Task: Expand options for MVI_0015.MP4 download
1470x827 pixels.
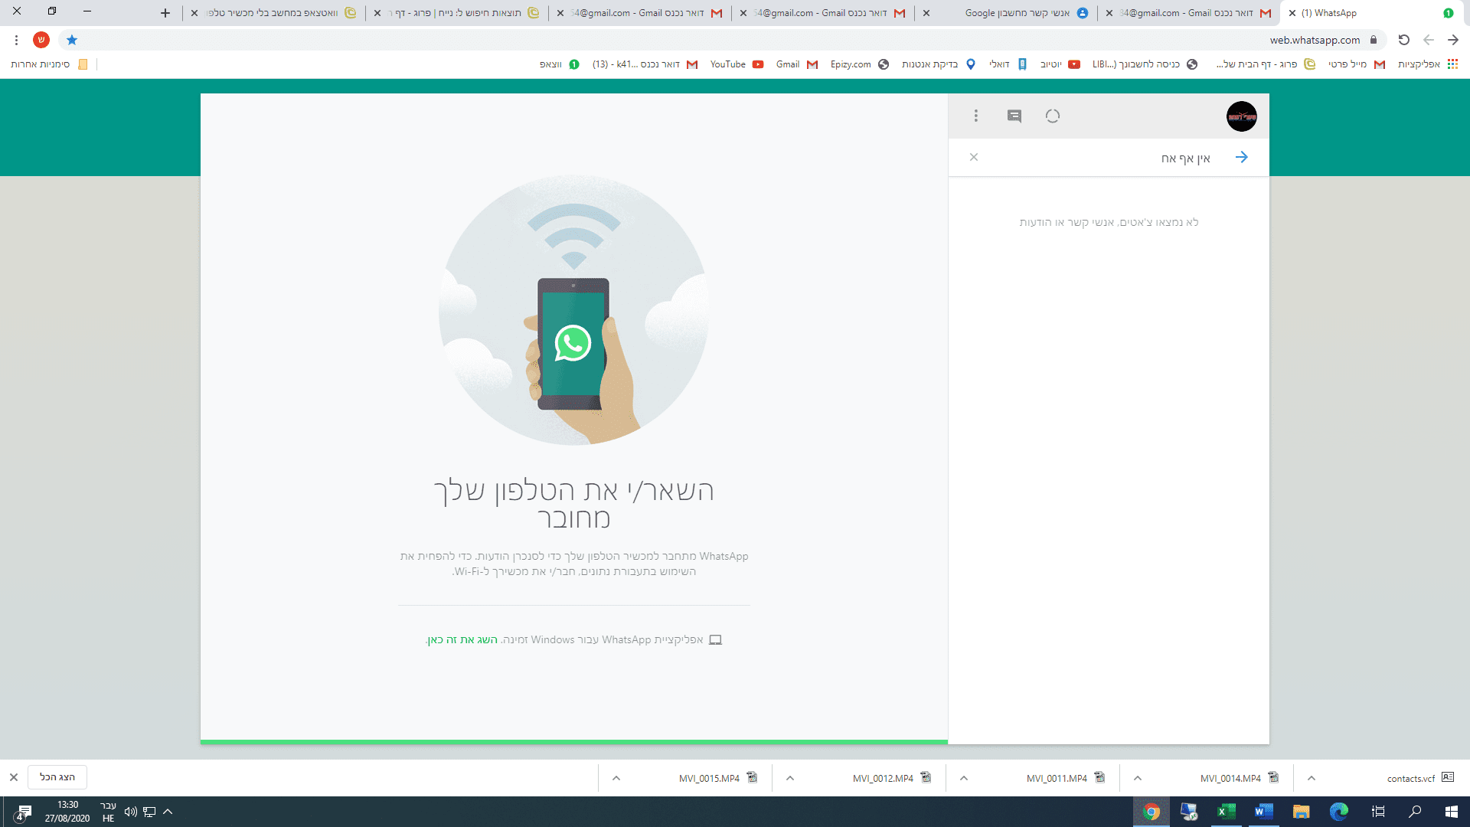Action: [x=616, y=778]
